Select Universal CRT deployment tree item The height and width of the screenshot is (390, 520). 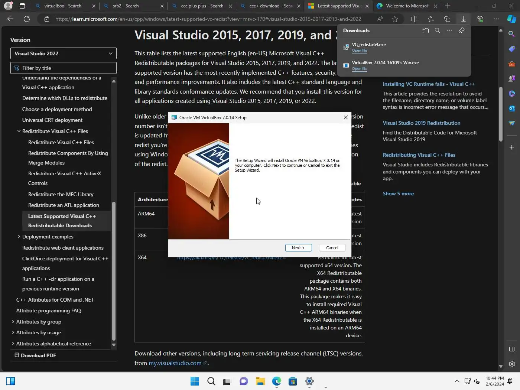(x=52, y=120)
